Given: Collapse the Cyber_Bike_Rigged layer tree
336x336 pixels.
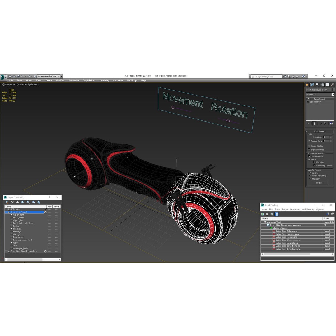Looking at the screenshot, I should pos(6,212).
